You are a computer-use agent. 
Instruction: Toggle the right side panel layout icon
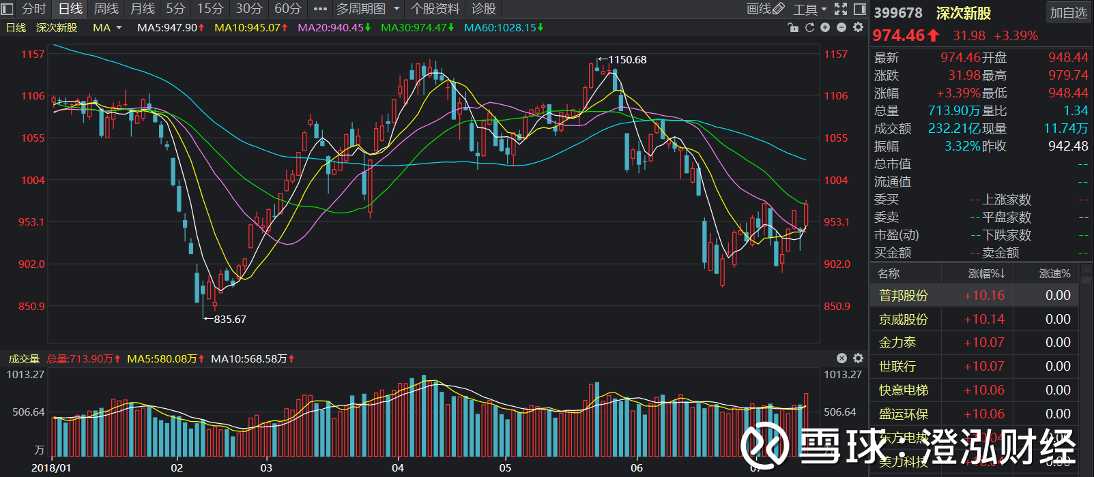pos(859,9)
